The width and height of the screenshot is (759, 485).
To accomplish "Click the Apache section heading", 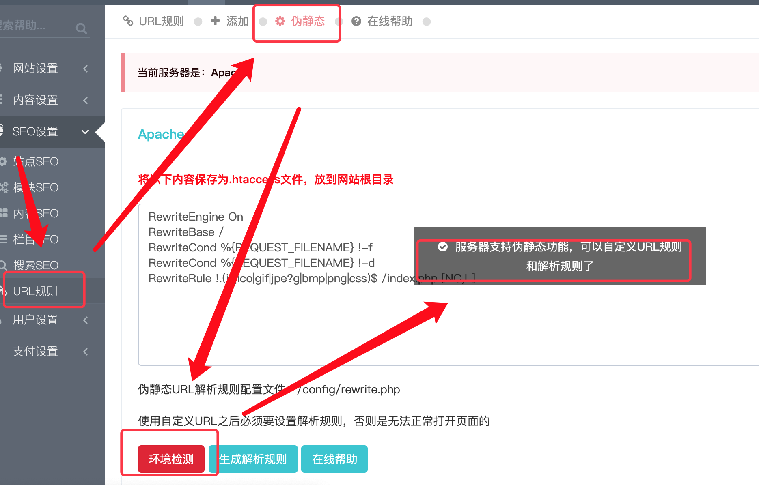I will [161, 134].
